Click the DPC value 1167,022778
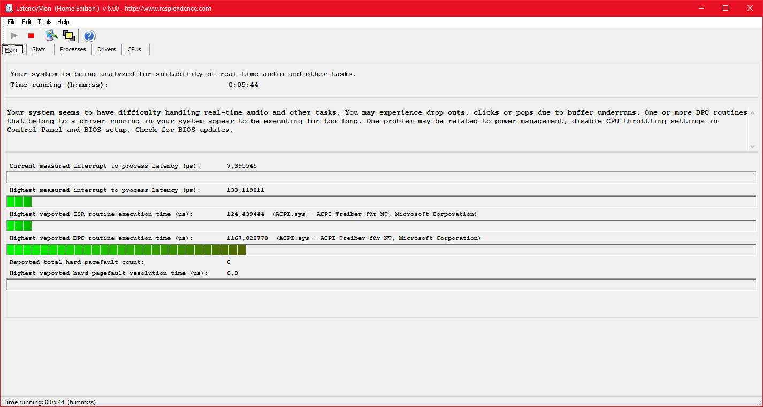This screenshot has width=763, height=407. [247, 238]
